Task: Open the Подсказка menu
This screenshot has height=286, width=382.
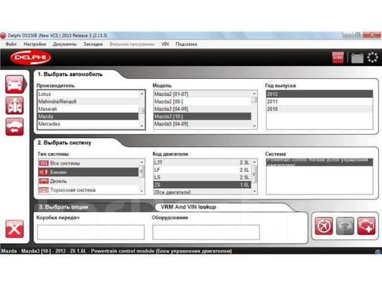Action: pos(186,44)
